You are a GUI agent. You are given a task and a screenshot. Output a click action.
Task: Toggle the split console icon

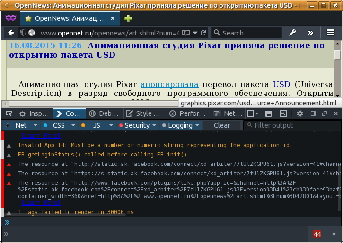coord(268,113)
